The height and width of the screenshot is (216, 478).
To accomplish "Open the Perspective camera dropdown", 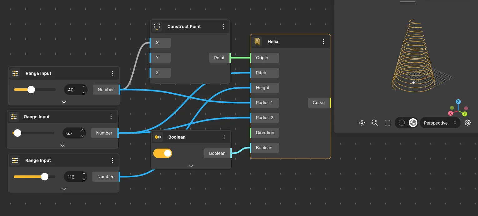I will pyautogui.click(x=440, y=123).
